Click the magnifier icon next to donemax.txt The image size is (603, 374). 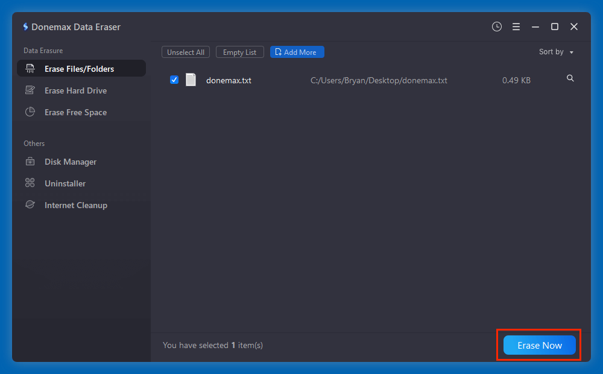click(x=570, y=78)
